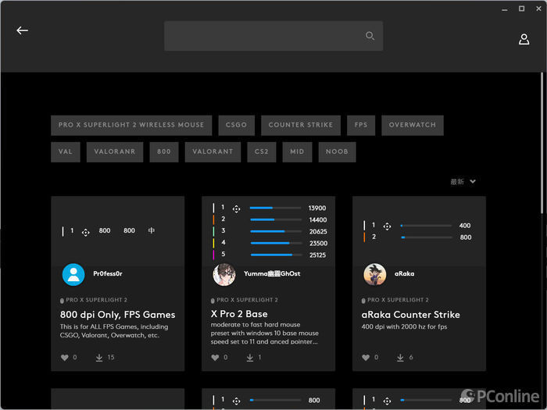547x410 pixels.
Task: Like the aRaka Counter Strike heart
Action: [x=366, y=358]
